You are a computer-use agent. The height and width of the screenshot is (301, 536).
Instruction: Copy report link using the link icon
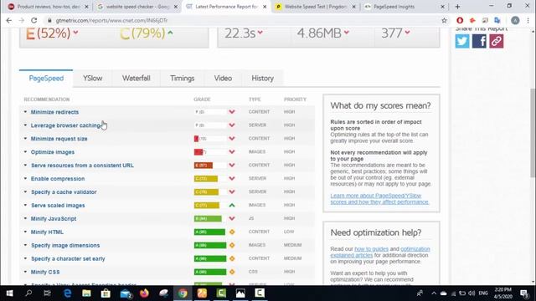pos(497,41)
